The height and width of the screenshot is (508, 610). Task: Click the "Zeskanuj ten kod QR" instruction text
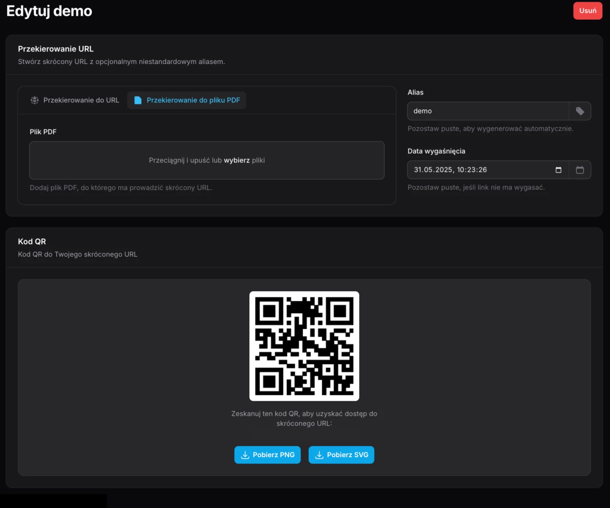tap(304, 419)
